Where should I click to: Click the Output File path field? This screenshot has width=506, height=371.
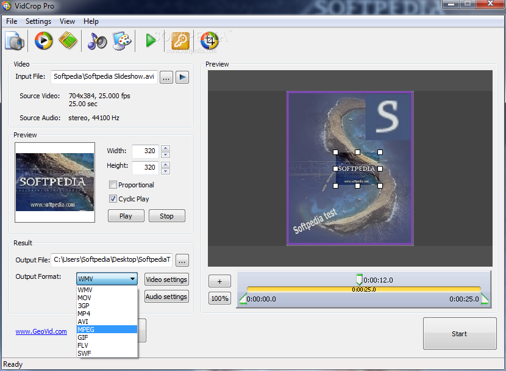112,259
